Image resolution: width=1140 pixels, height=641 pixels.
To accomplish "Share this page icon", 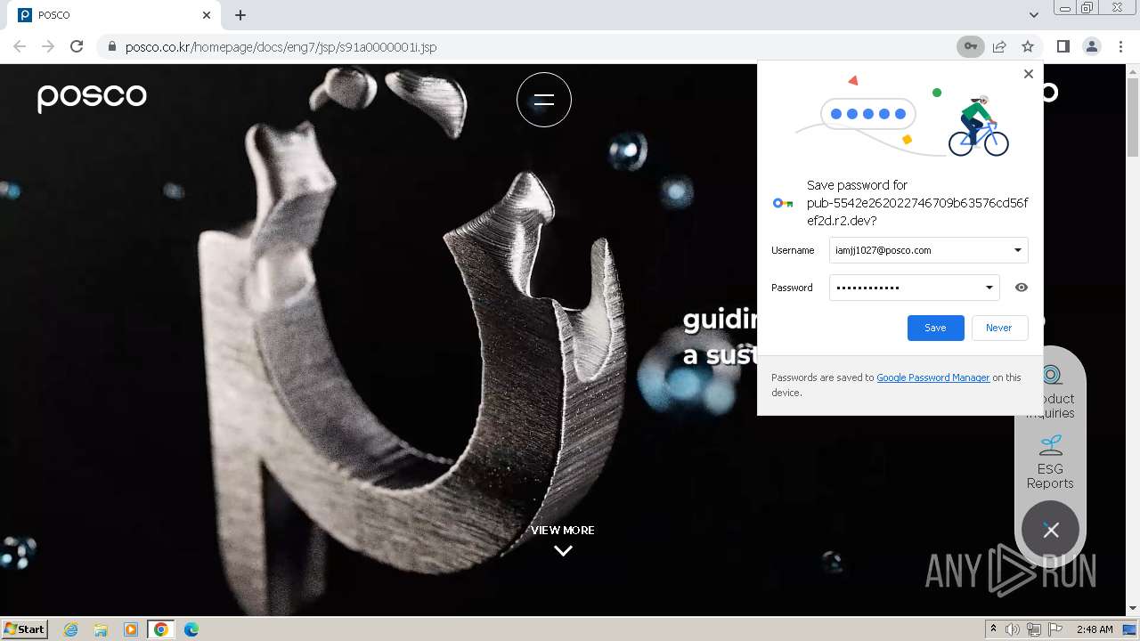I will (x=999, y=46).
